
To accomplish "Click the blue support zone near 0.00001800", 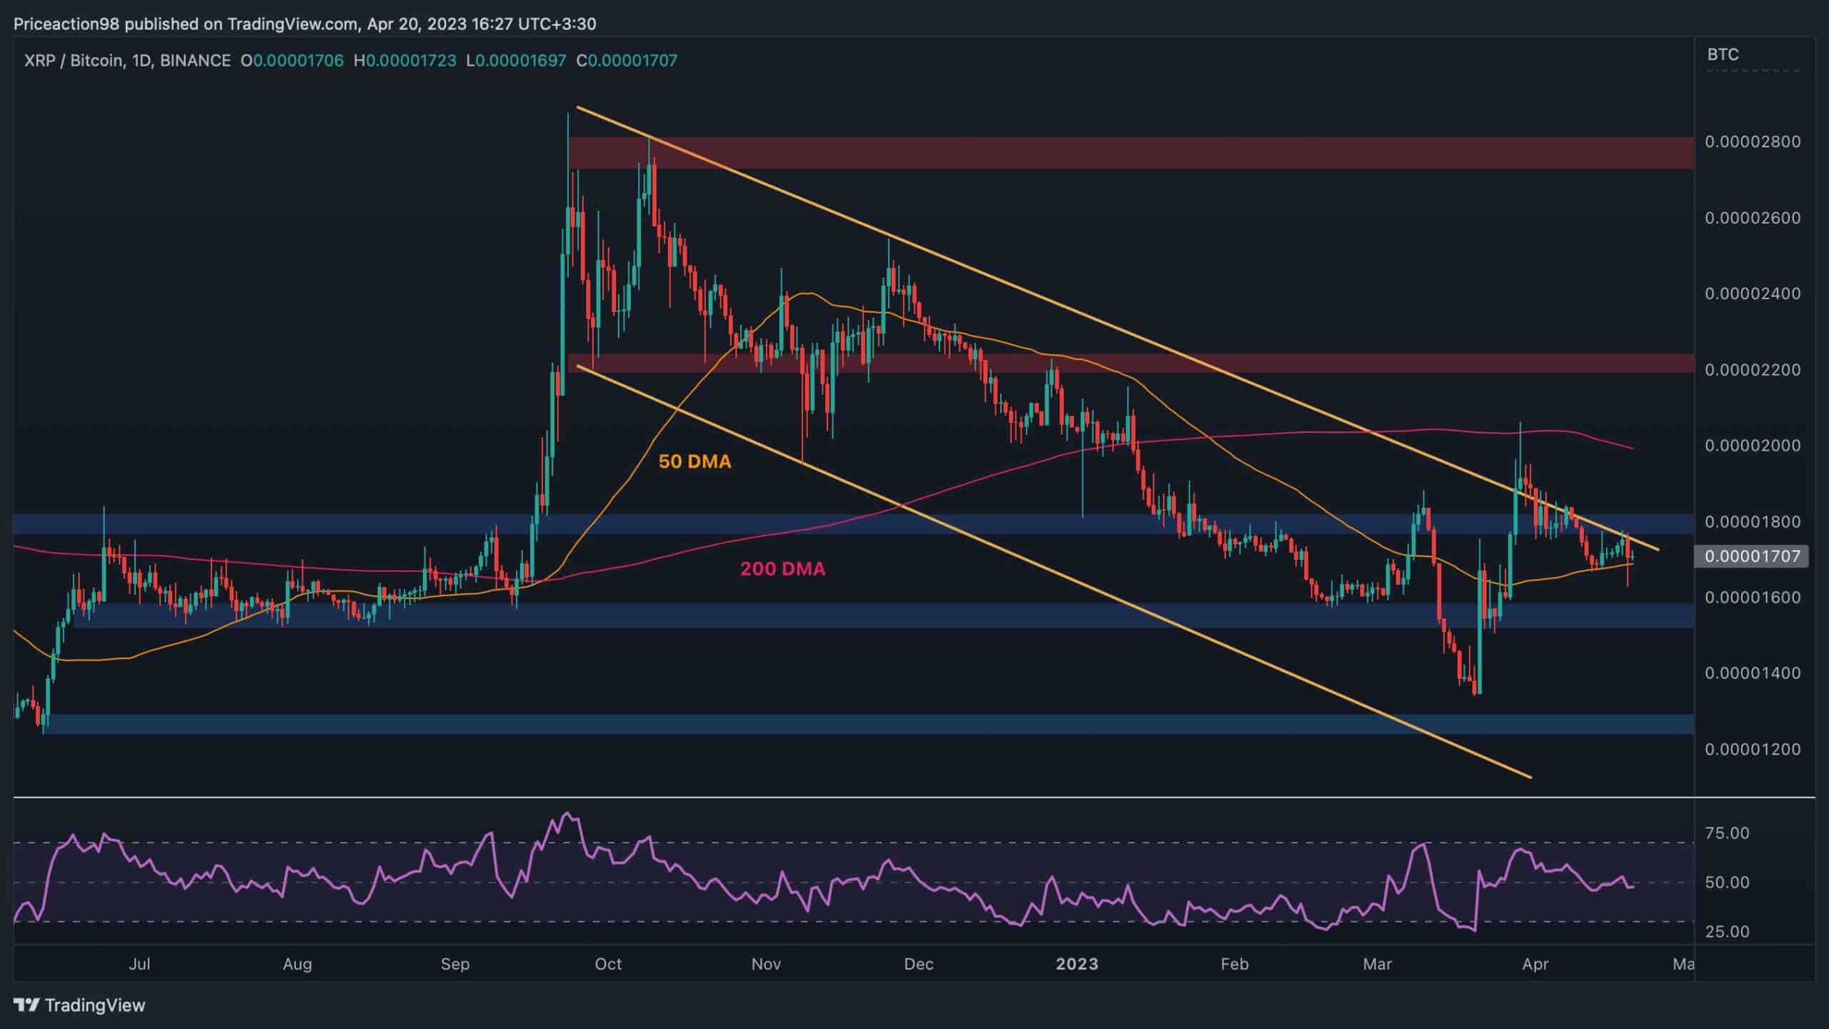I will pos(854,524).
